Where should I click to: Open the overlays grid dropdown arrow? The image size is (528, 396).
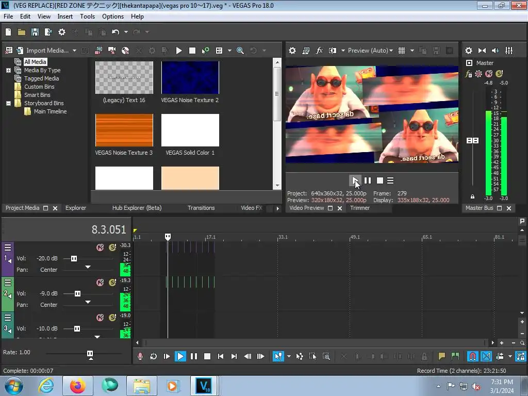412,51
